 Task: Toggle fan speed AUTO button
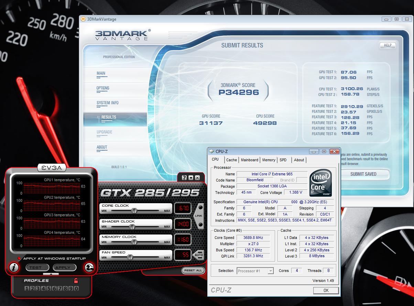click(x=199, y=255)
